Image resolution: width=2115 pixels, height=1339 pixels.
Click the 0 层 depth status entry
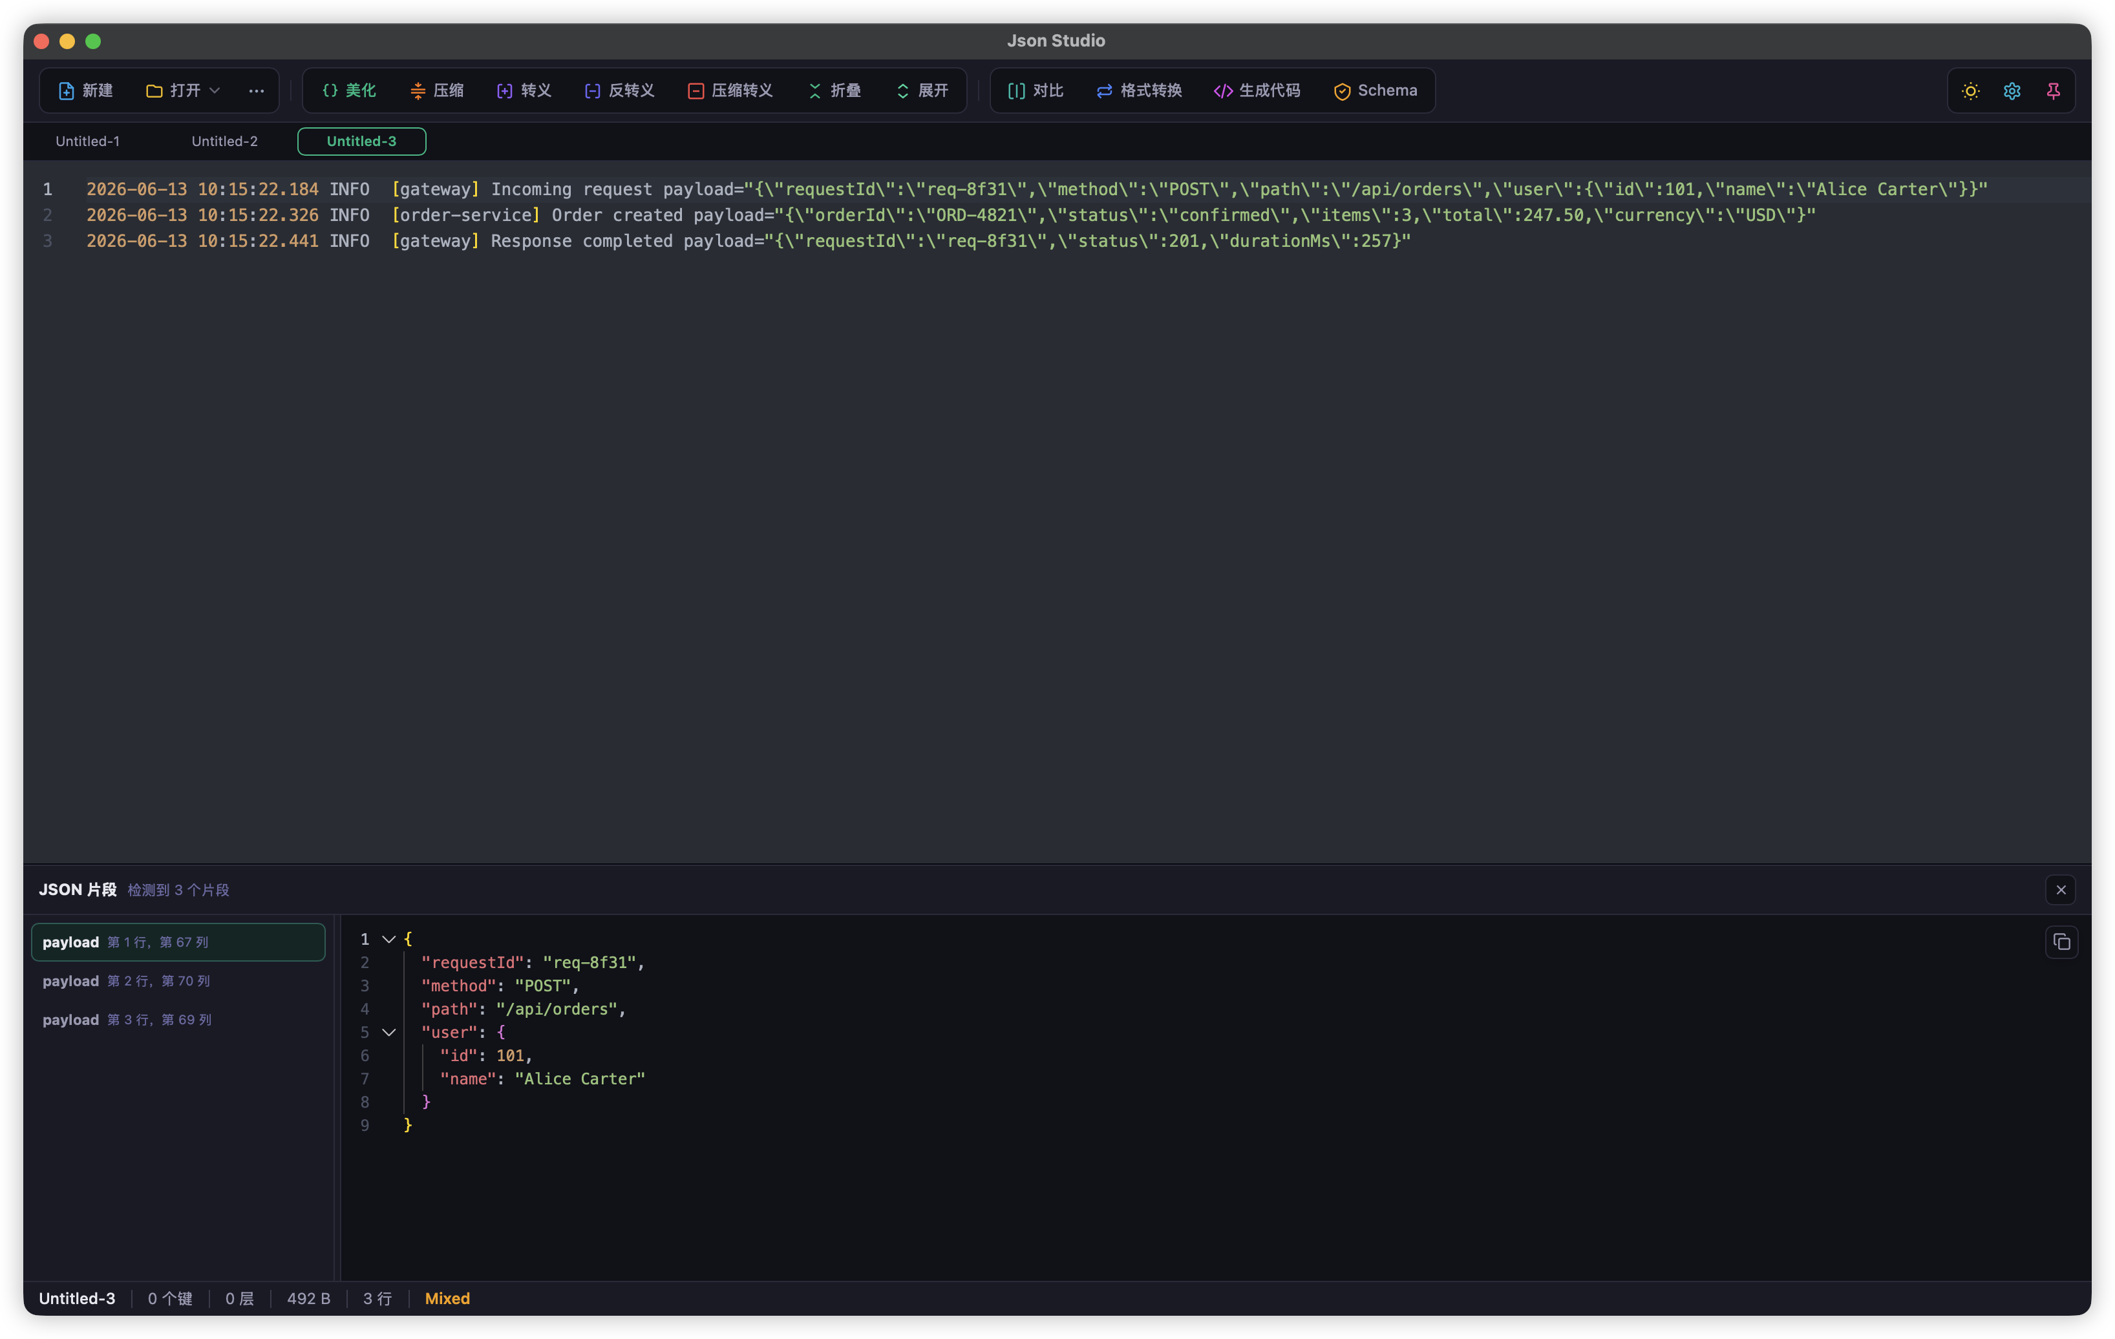pos(240,1299)
